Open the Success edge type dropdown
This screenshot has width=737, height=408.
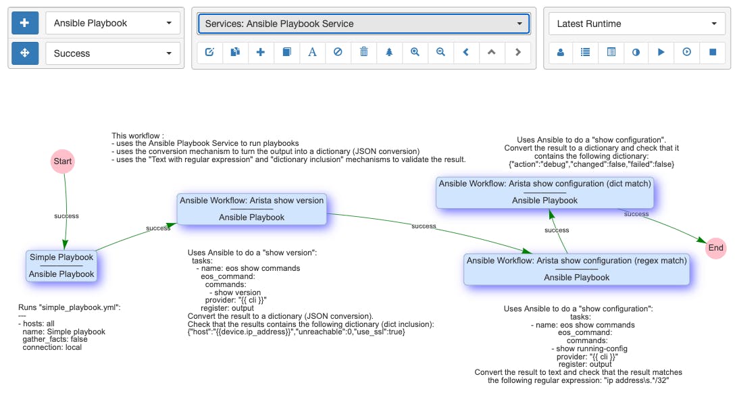click(113, 53)
